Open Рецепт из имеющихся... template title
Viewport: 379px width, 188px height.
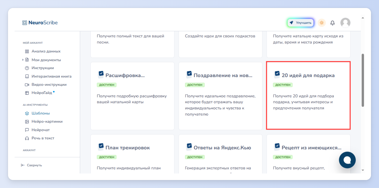(x=311, y=148)
